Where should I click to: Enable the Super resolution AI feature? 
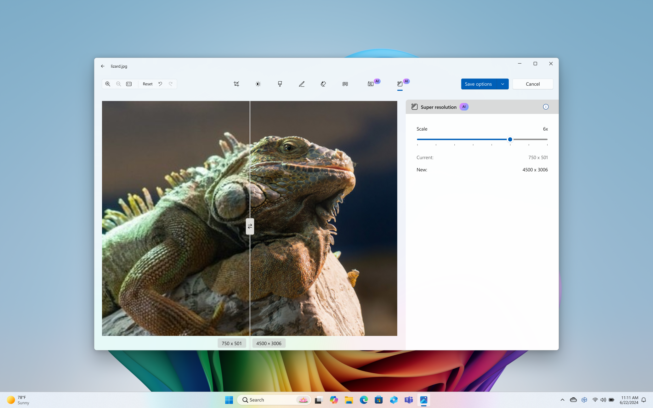tap(400, 84)
